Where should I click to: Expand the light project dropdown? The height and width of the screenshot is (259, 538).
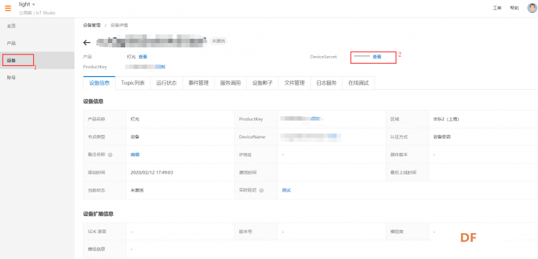pos(27,4)
